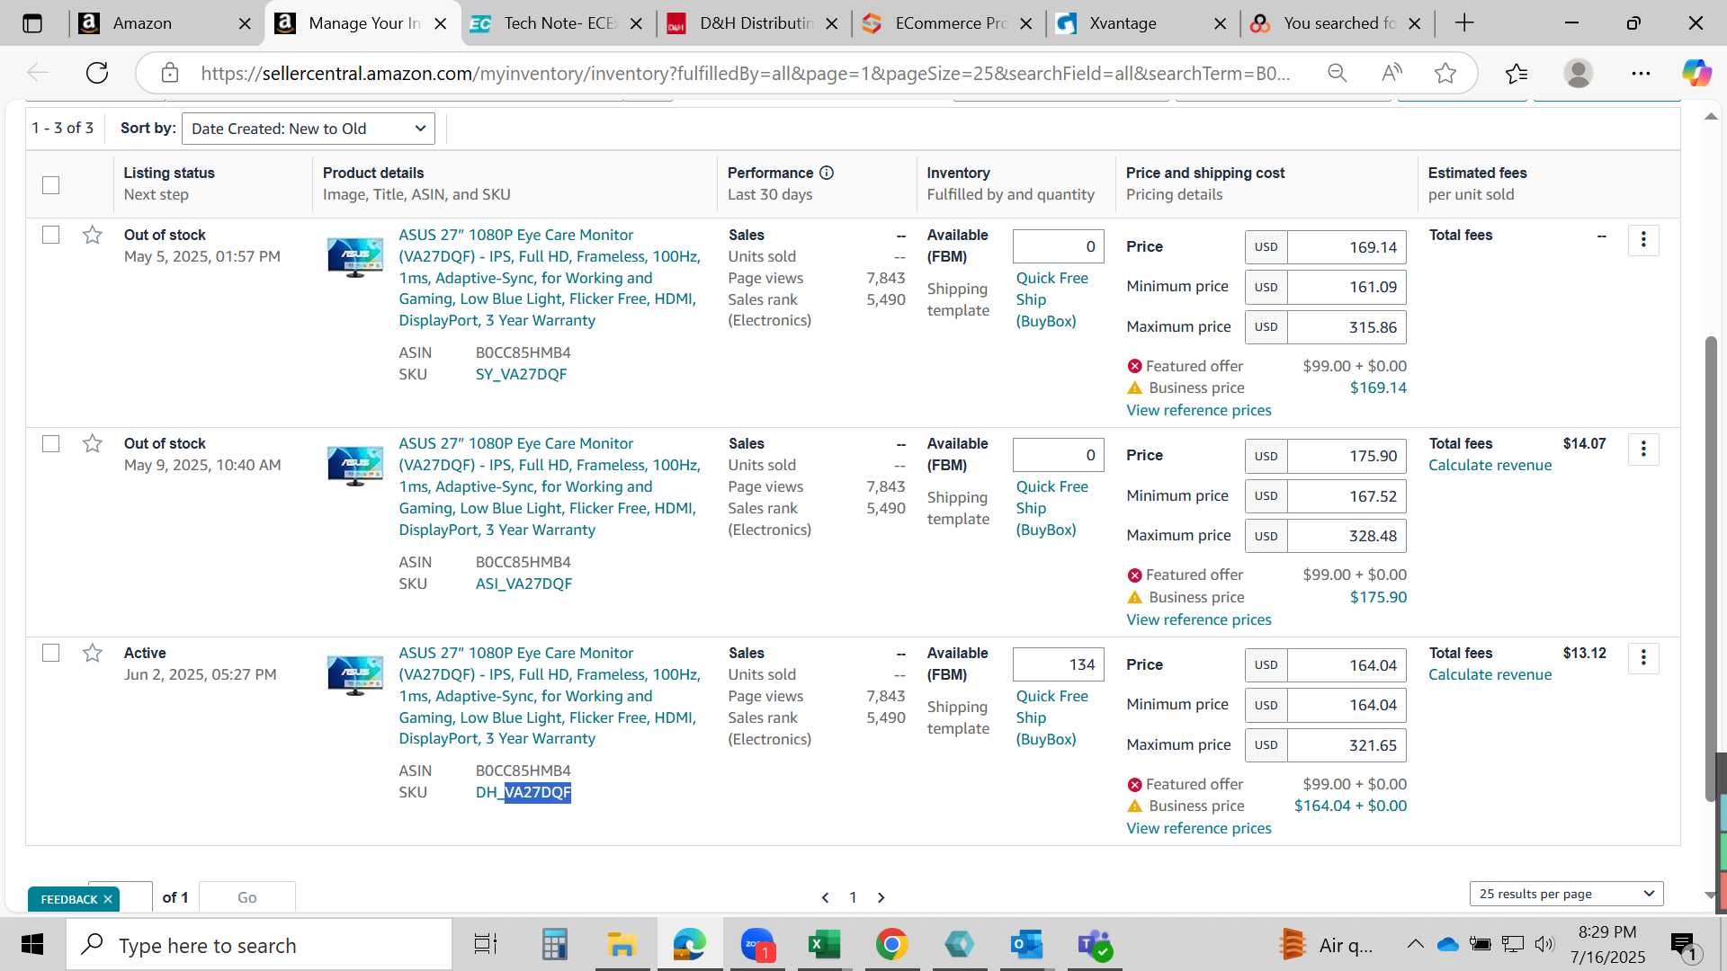This screenshot has height=971, width=1727.
Task: Open Outlook from the taskbar
Action: 1026,945
